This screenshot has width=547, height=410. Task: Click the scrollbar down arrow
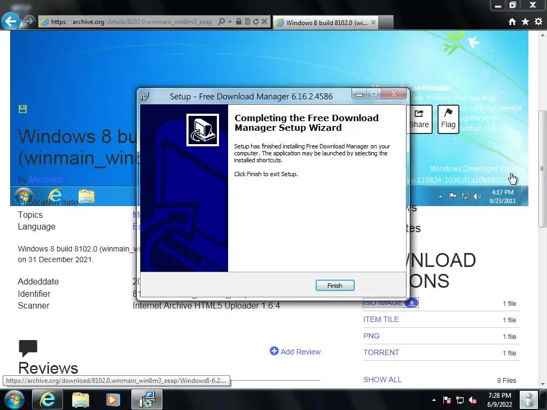[x=542, y=384]
